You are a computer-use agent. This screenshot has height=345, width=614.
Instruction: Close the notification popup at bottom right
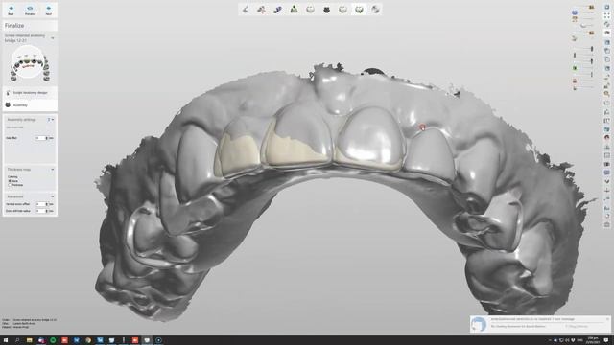coord(607,319)
